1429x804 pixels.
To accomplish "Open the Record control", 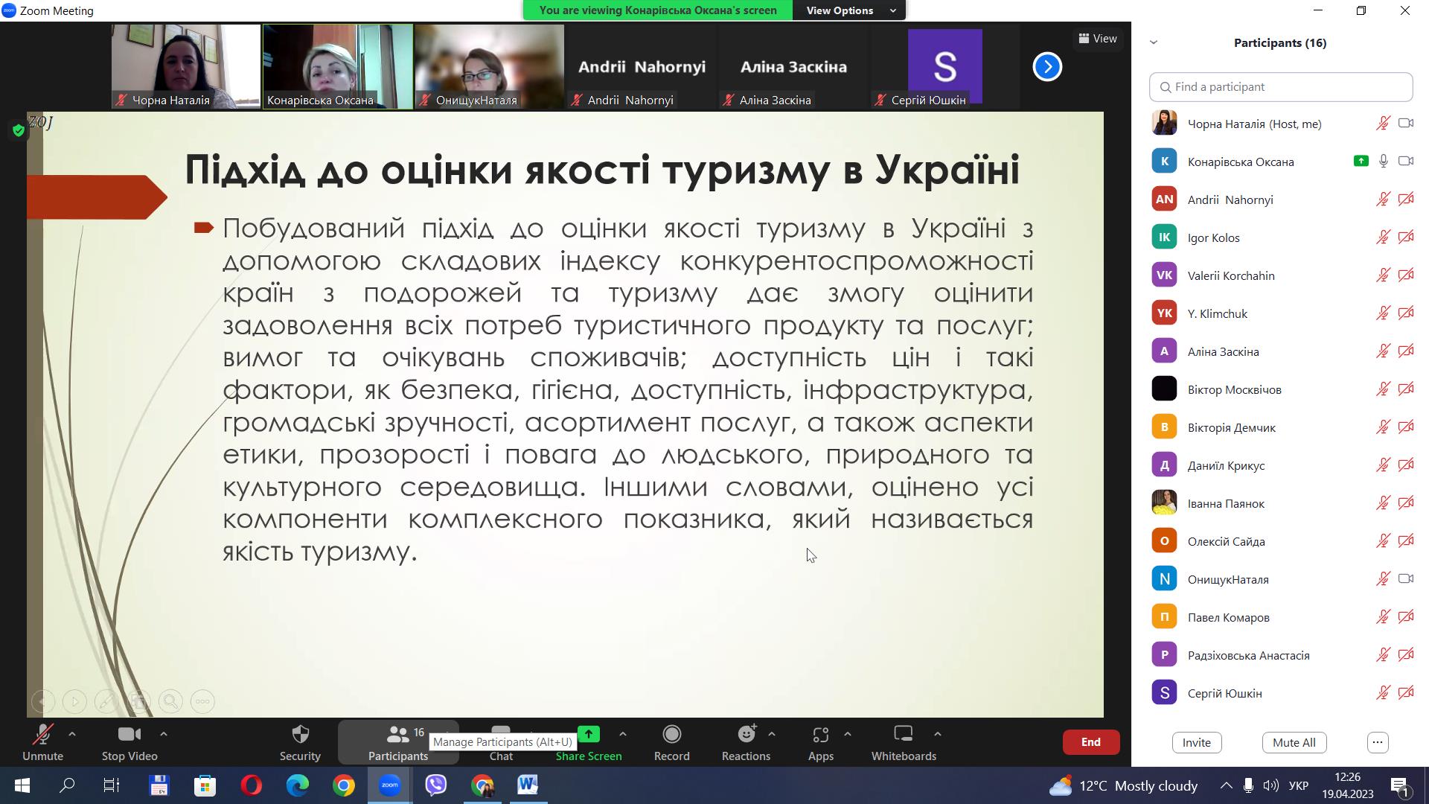I will click(x=671, y=735).
